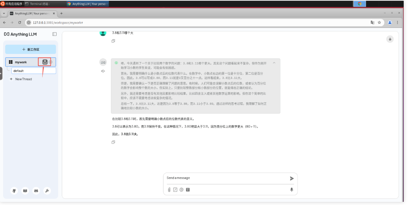408x205 pixels.
Task: Switch to AnythingLLM browser tab
Action: [32, 13]
